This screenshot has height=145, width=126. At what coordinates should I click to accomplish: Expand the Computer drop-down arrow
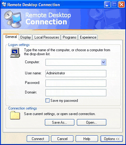(103, 62)
